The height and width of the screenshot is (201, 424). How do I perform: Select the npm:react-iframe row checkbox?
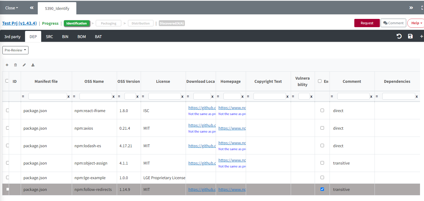(7, 110)
